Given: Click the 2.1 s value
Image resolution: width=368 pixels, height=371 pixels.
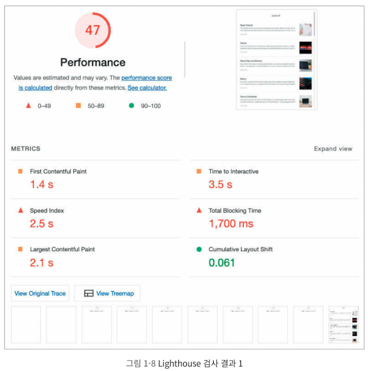Looking at the screenshot, I should pyautogui.click(x=42, y=263).
